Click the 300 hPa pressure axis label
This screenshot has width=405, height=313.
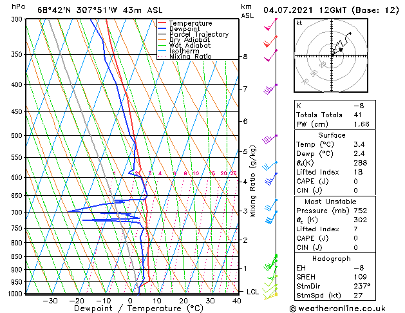point(17,19)
